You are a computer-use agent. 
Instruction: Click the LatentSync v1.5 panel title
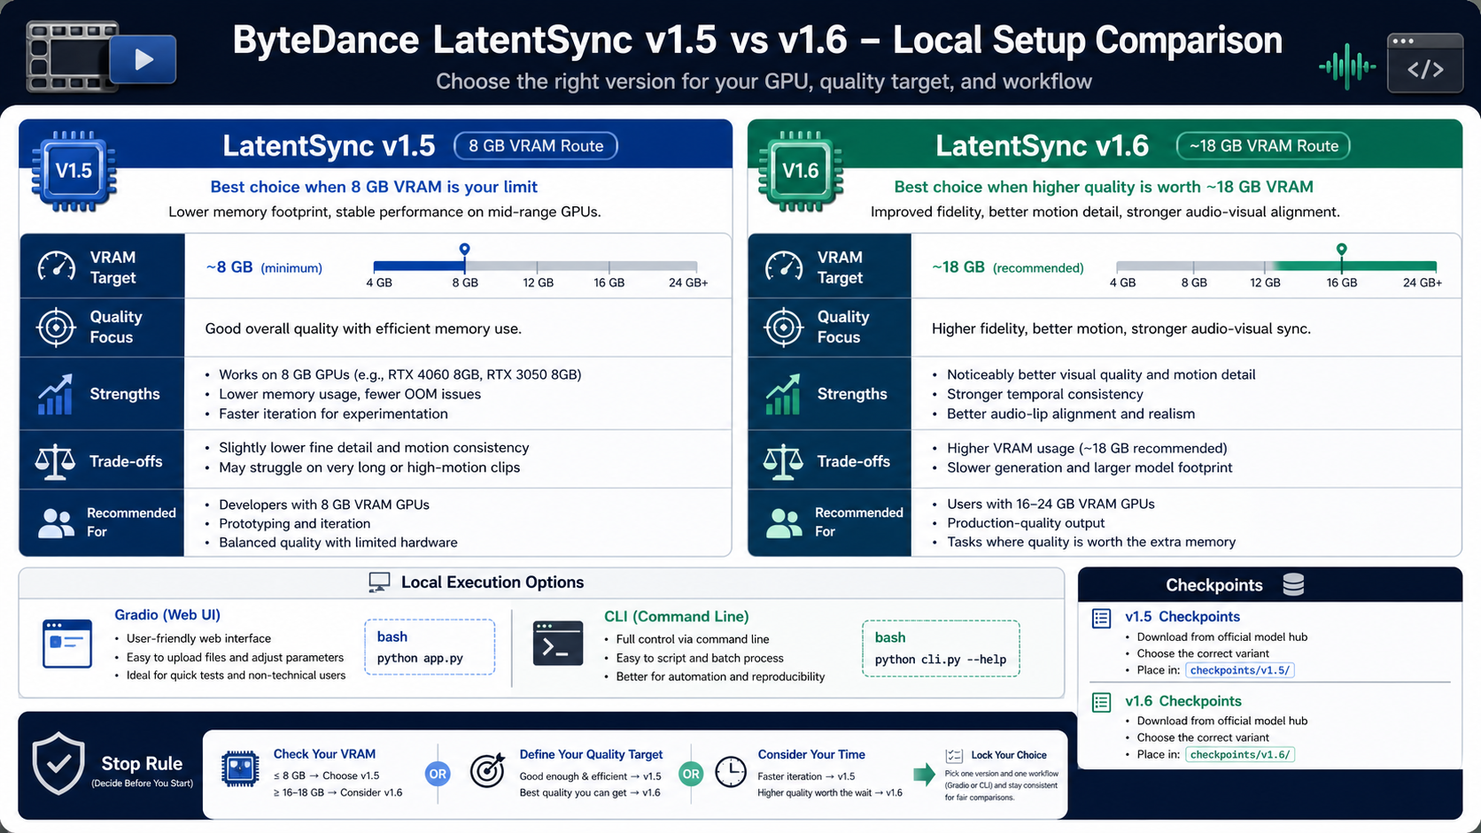[329, 145]
